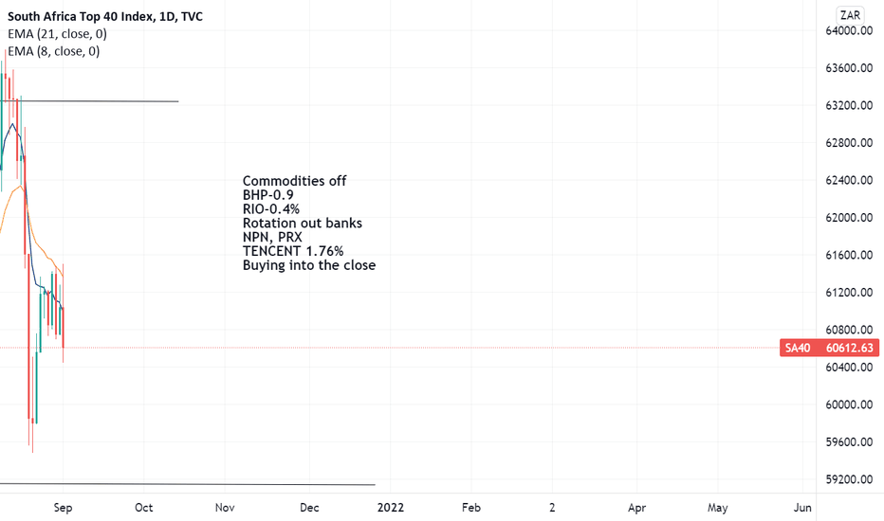Click the Oct label on time axis
This screenshot has height=521, width=884.
pyautogui.click(x=144, y=508)
